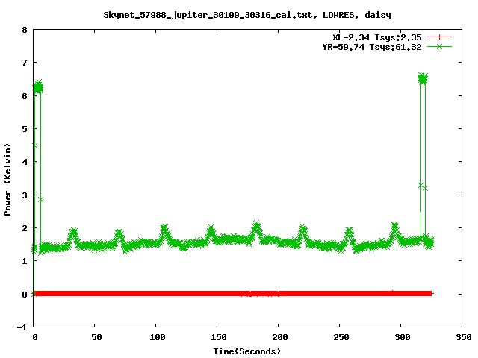Click the Power (Kelvin) y-axis label
Image resolution: width=478 pixels, height=358 pixels.
[7, 180]
